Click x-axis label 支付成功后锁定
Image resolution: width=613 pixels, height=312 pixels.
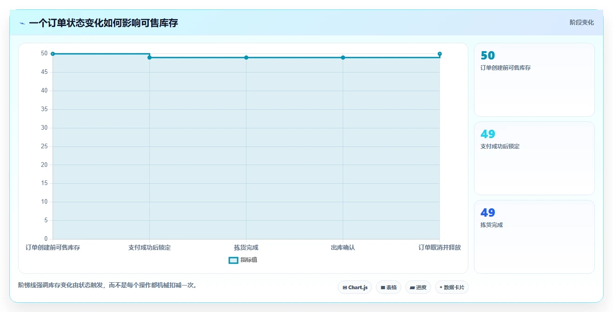(x=149, y=247)
